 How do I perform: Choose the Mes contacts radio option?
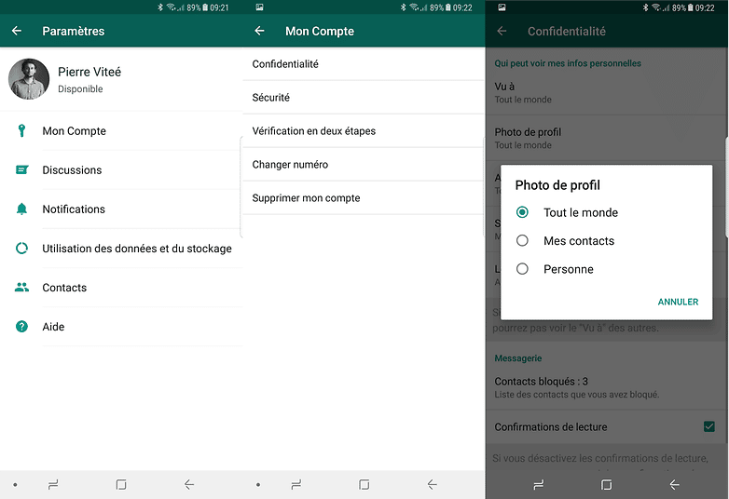523,241
